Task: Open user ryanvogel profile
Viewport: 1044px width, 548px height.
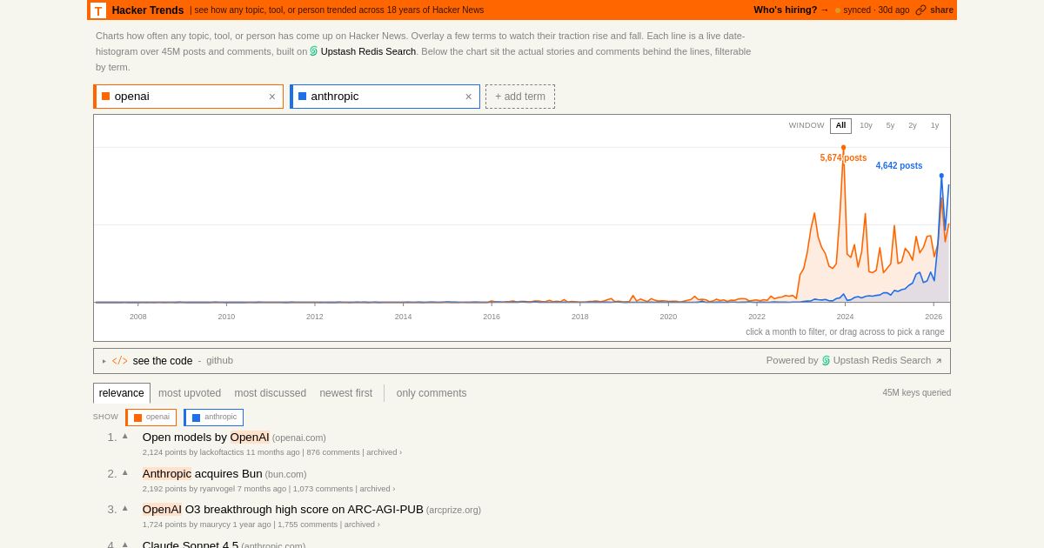Action: pyautogui.click(x=217, y=489)
